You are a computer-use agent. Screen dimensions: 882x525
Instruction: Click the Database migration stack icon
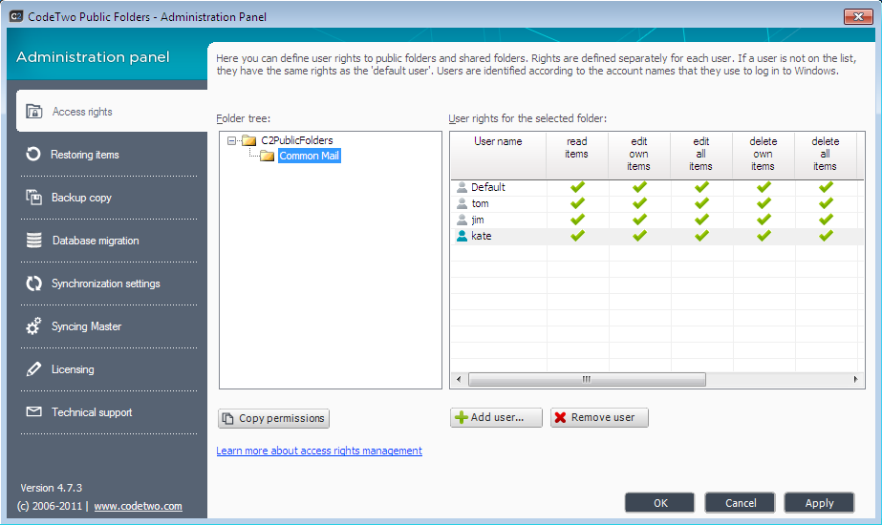pyautogui.click(x=33, y=240)
